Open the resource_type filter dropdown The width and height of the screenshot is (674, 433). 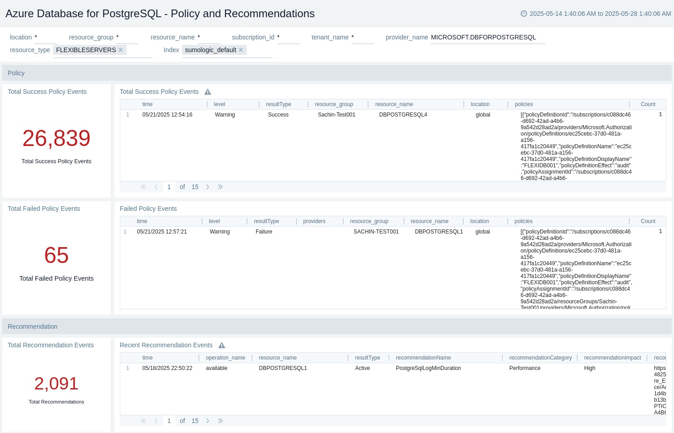[x=103, y=50]
